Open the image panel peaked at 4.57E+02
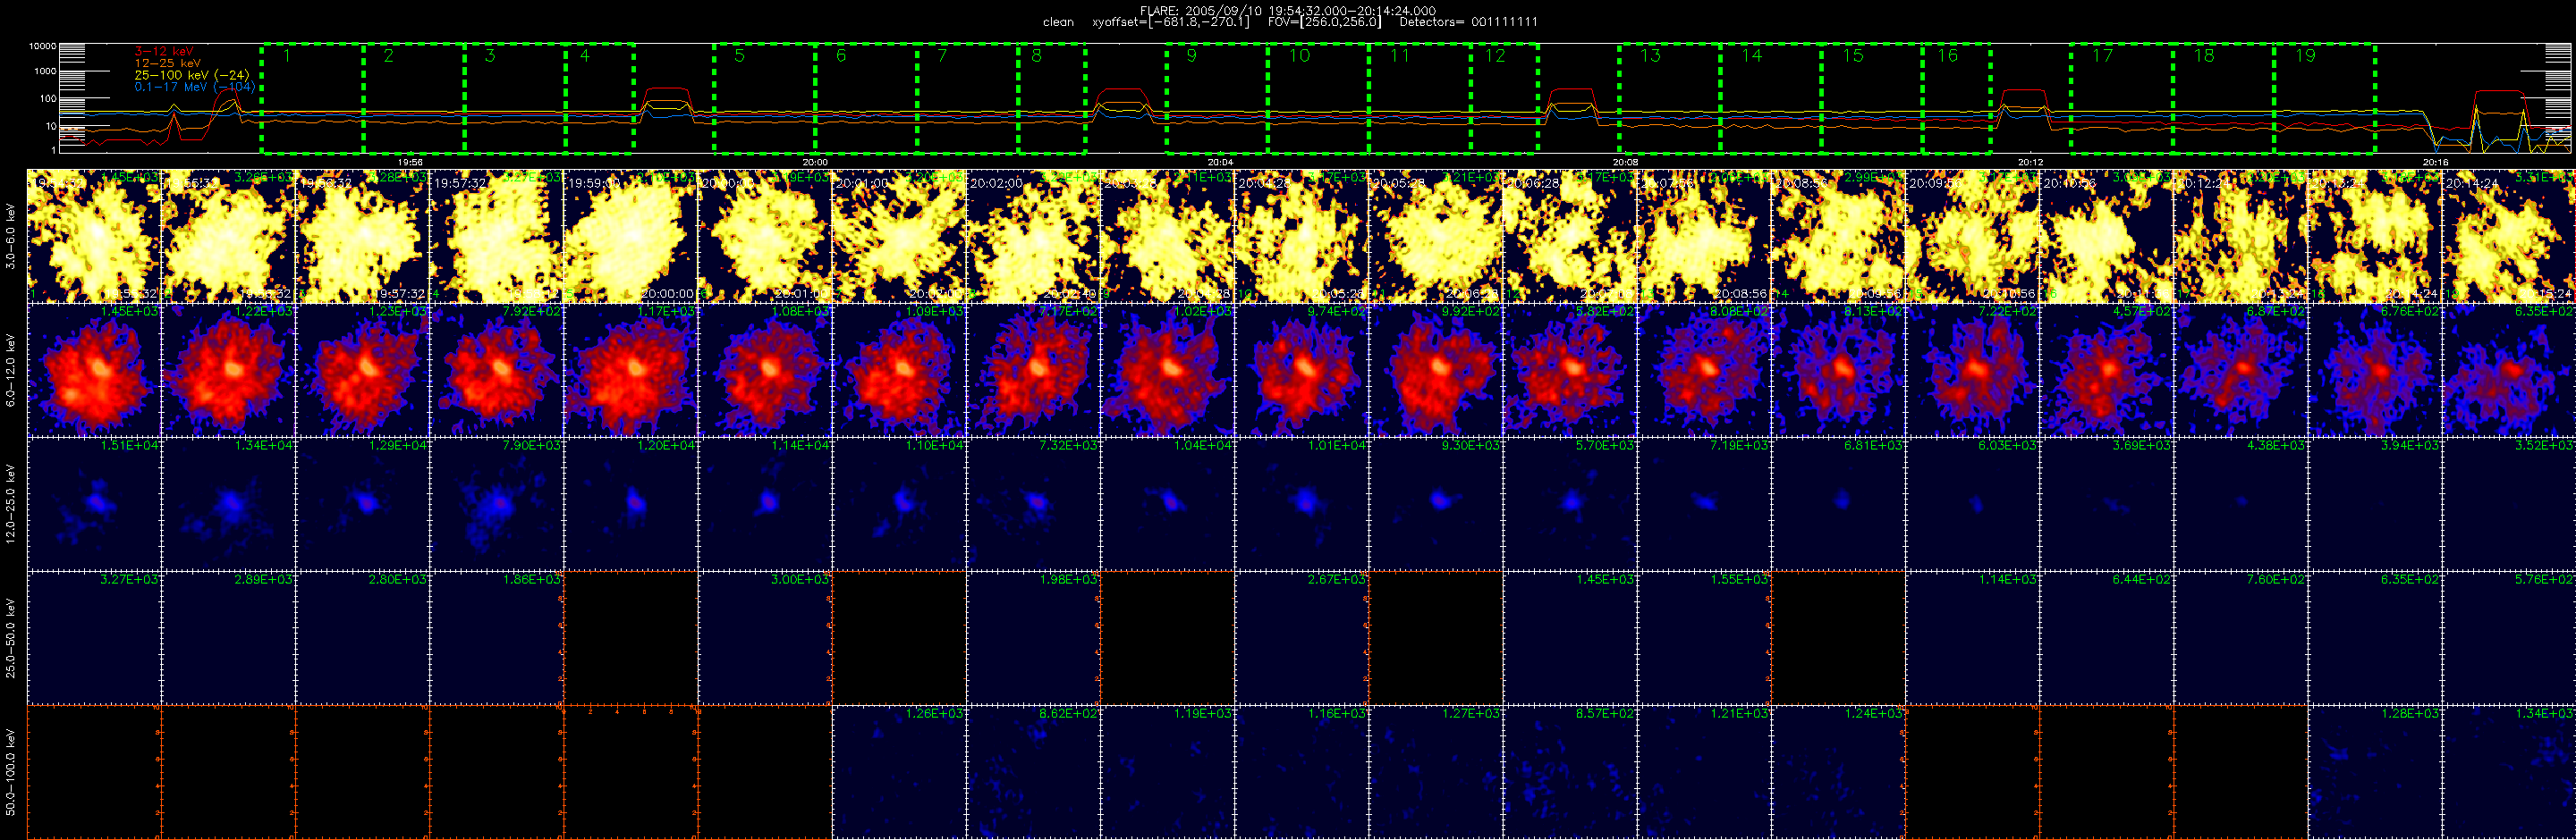 click(x=2107, y=370)
